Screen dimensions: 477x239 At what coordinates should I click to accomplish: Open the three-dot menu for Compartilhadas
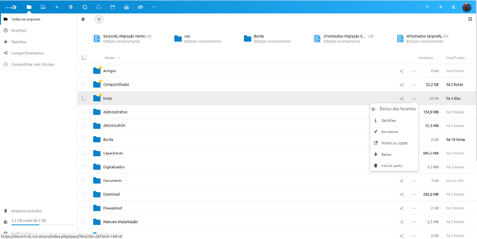click(x=414, y=85)
